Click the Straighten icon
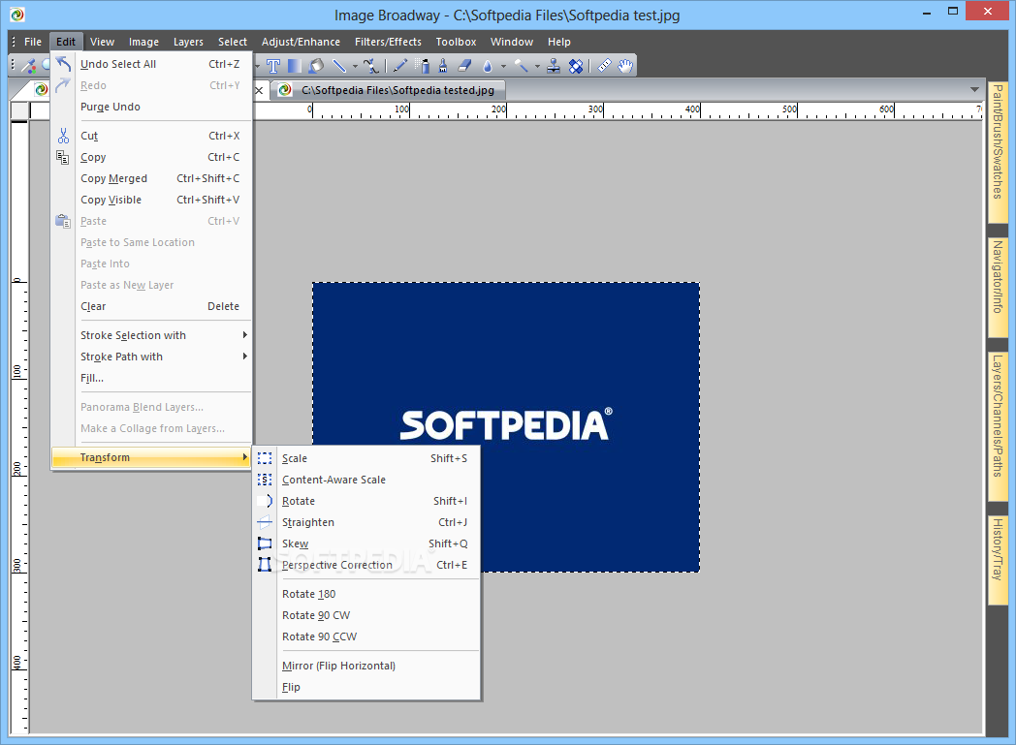Viewport: 1016px width, 745px height. [265, 522]
